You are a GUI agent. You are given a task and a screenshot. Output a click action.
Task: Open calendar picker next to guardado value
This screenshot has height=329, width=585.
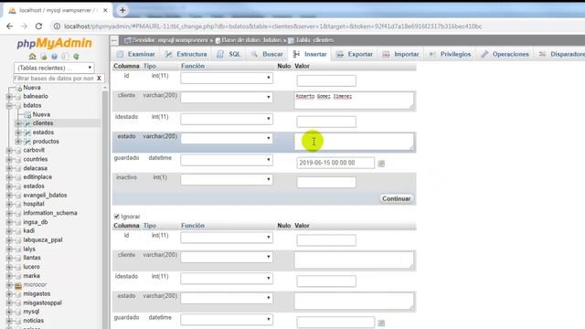click(381, 164)
